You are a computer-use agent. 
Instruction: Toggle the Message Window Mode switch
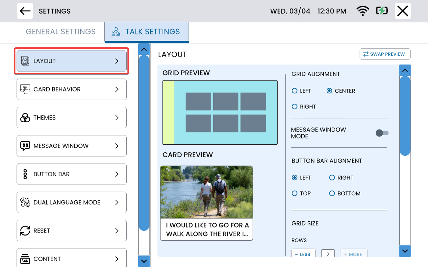(382, 133)
